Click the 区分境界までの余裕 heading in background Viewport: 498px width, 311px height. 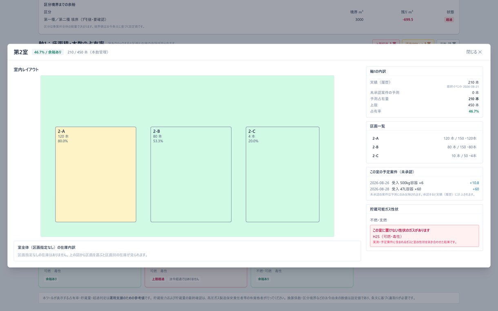click(x=60, y=4)
